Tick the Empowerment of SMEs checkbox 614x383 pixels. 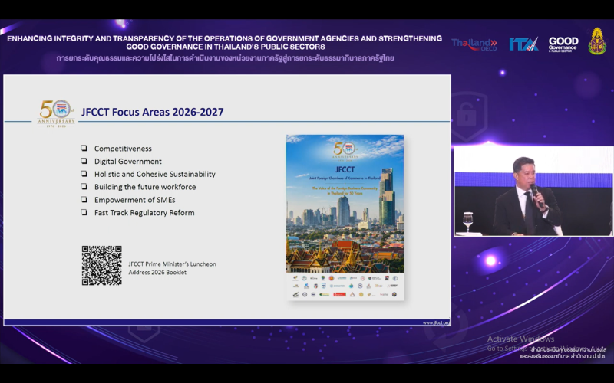(x=84, y=199)
